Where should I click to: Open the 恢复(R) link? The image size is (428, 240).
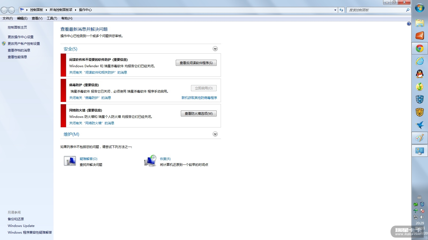(x=165, y=159)
